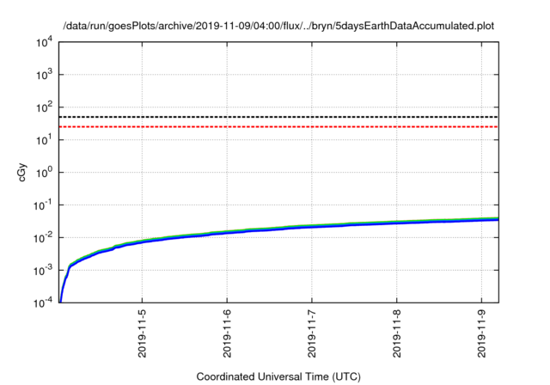Click the 2019-11-7 date tick label
The height and width of the screenshot is (385, 550).
(312, 333)
